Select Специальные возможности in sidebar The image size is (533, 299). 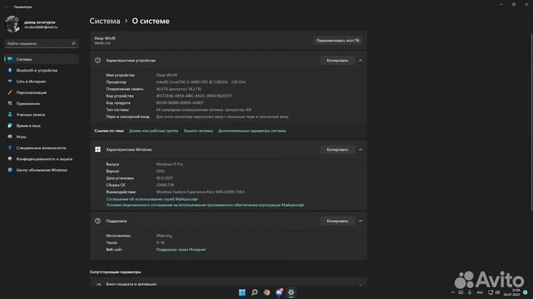pyautogui.click(x=41, y=148)
